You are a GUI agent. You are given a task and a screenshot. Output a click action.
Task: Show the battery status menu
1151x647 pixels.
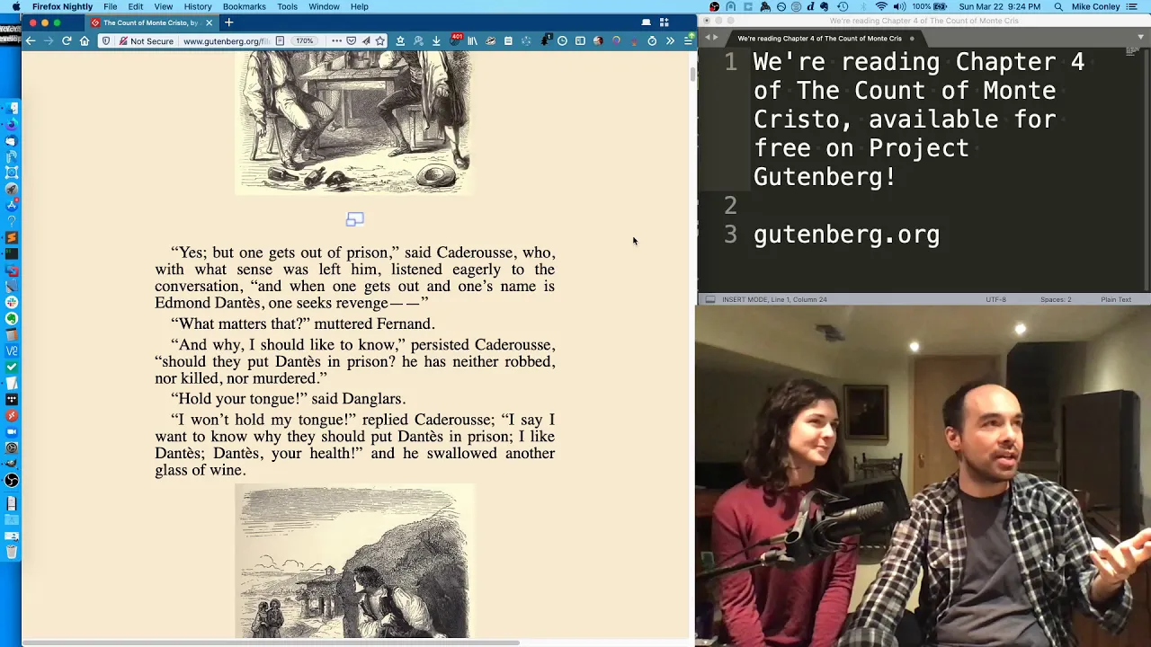point(930,6)
